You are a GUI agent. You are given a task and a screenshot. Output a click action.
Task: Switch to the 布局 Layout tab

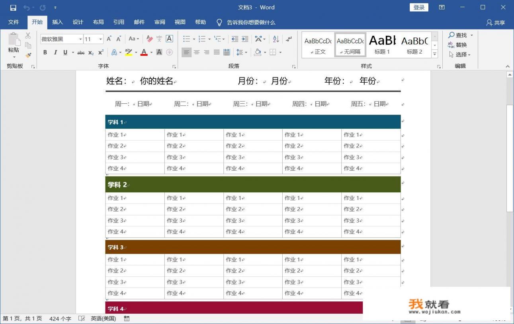tap(98, 22)
